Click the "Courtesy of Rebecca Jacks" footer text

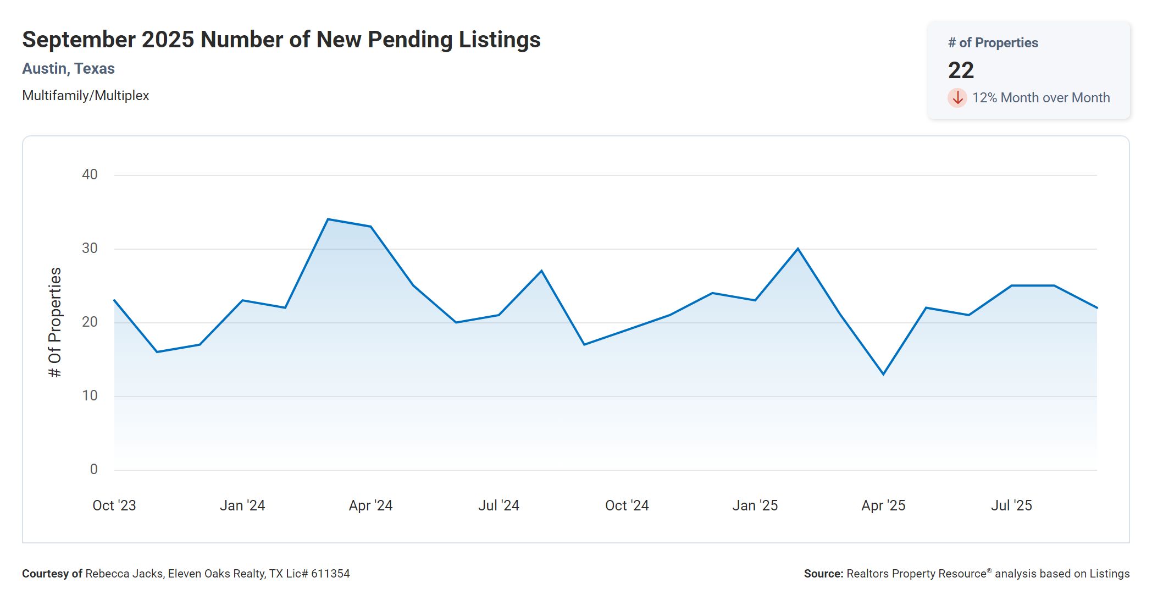[x=186, y=574]
